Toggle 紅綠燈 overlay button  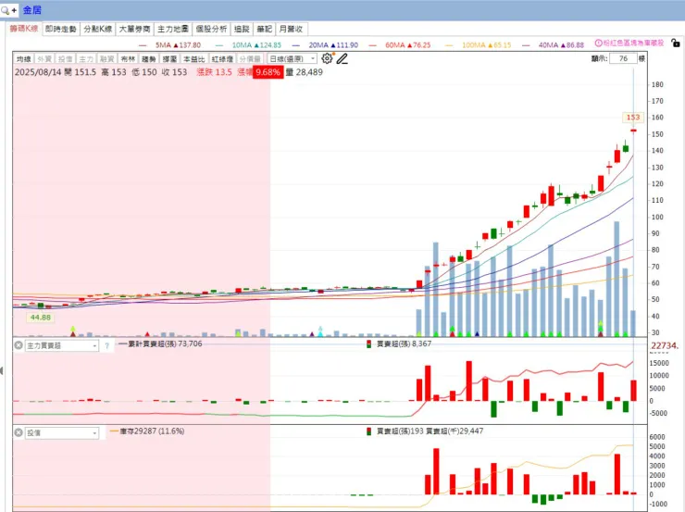point(222,59)
